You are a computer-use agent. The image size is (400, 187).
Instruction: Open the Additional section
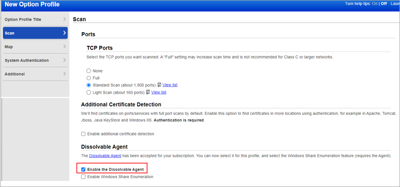click(35, 74)
